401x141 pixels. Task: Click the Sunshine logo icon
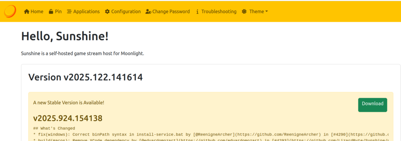tap(10, 11)
